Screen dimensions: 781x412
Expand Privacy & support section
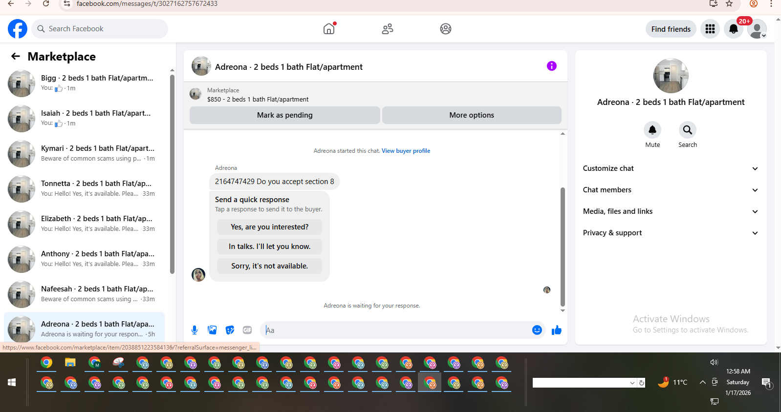pos(671,233)
